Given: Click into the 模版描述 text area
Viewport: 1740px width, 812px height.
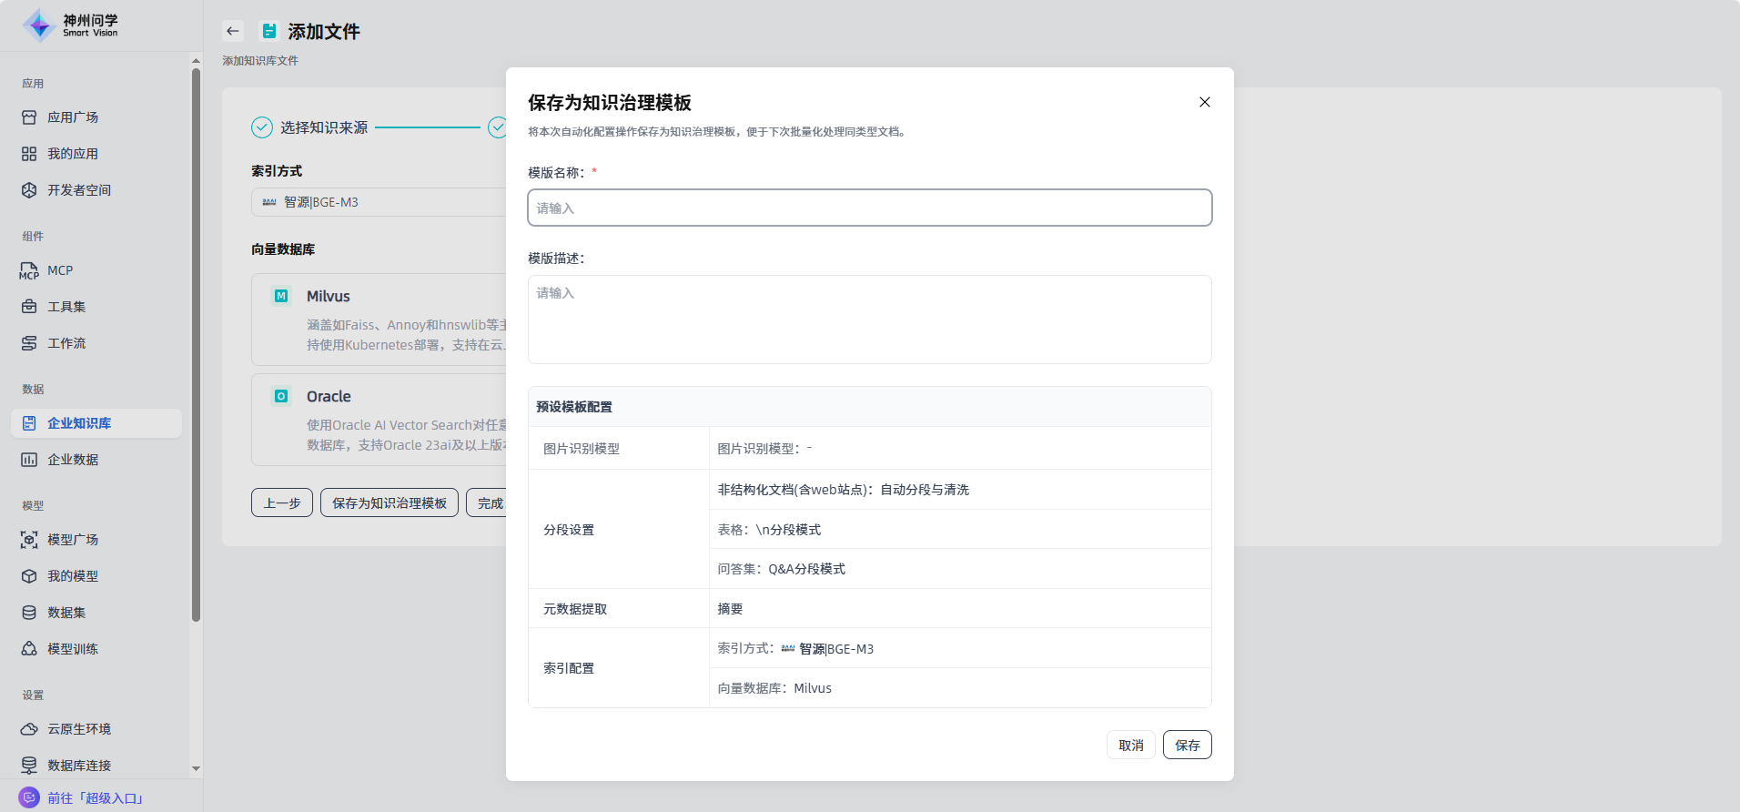Looking at the screenshot, I should (869, 319).
